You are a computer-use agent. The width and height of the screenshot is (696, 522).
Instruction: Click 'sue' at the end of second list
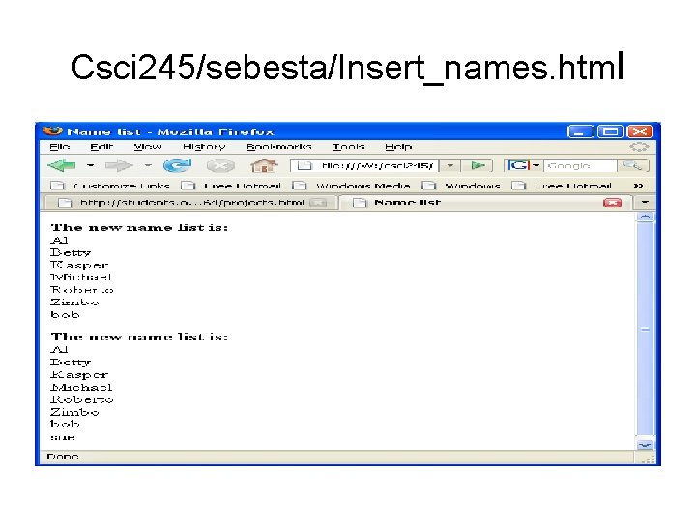coord(63,437)
